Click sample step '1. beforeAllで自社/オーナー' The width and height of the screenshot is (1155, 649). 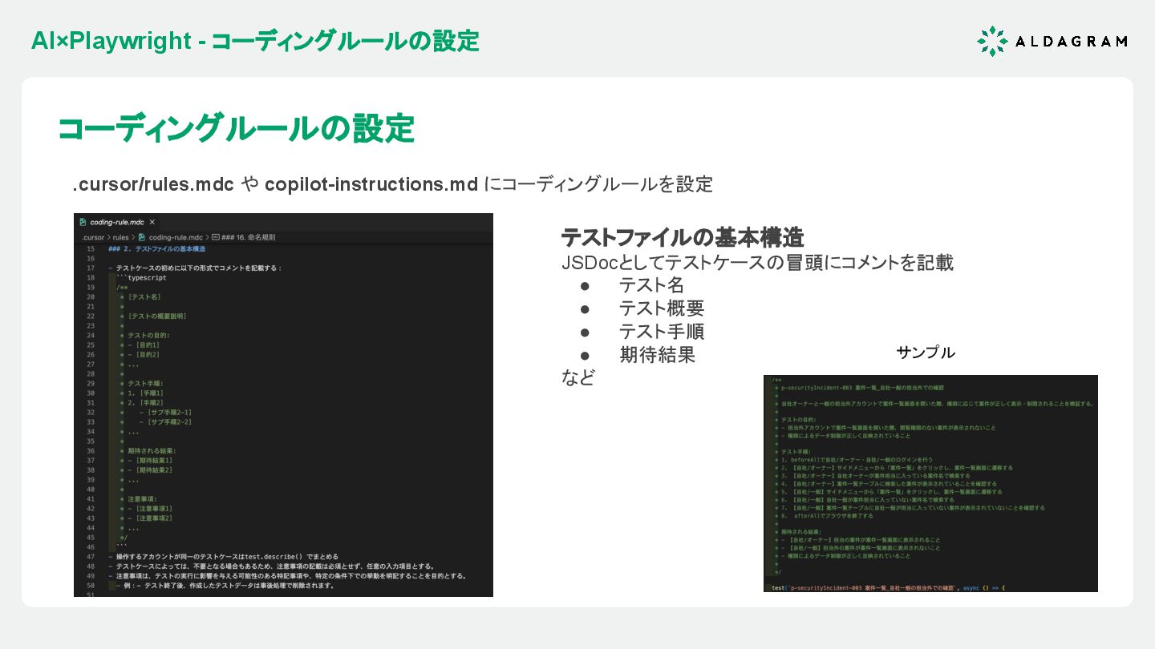pyautogui.click(x=857, y=460)
